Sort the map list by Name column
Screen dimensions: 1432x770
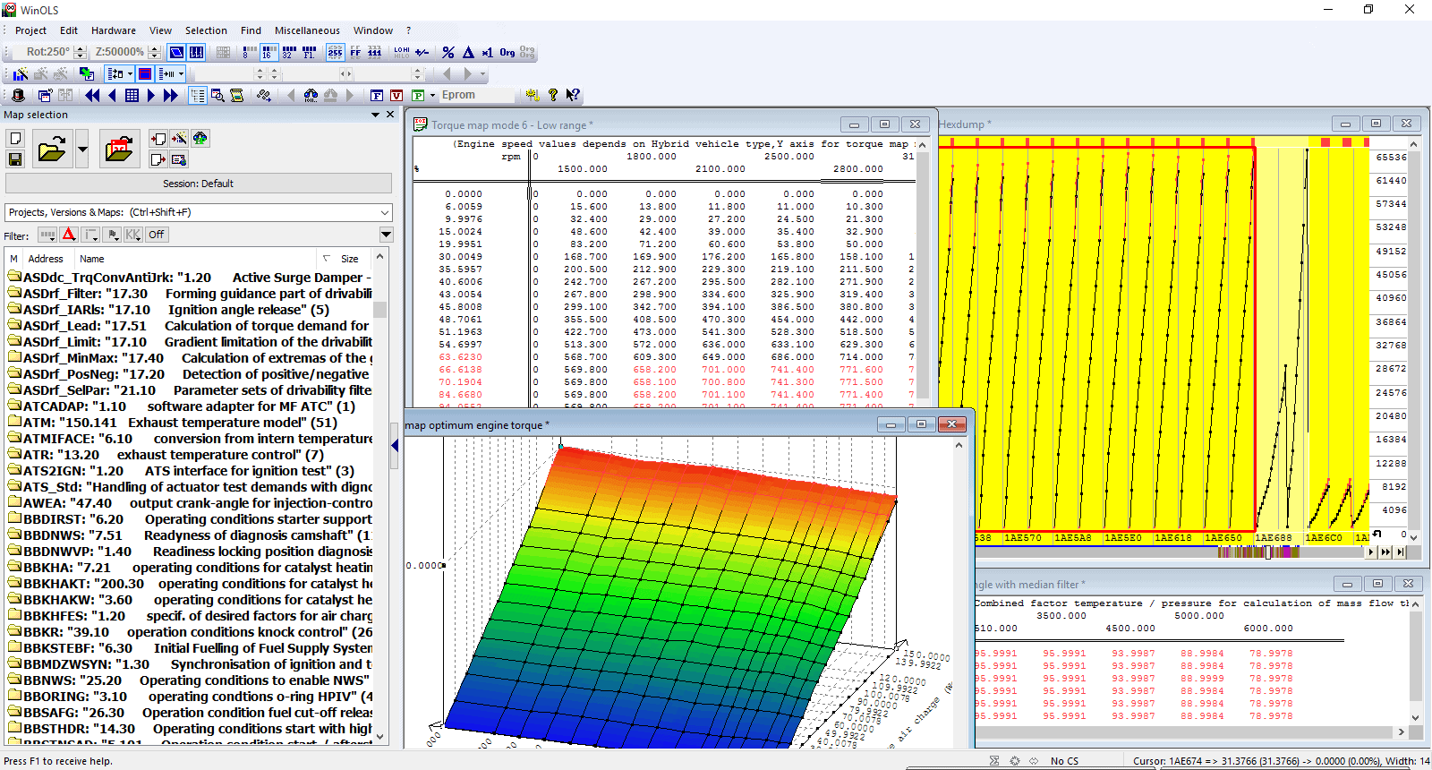(x=92, y=259)
